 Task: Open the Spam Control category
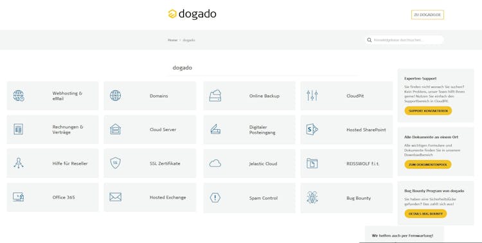coord(249,198)
